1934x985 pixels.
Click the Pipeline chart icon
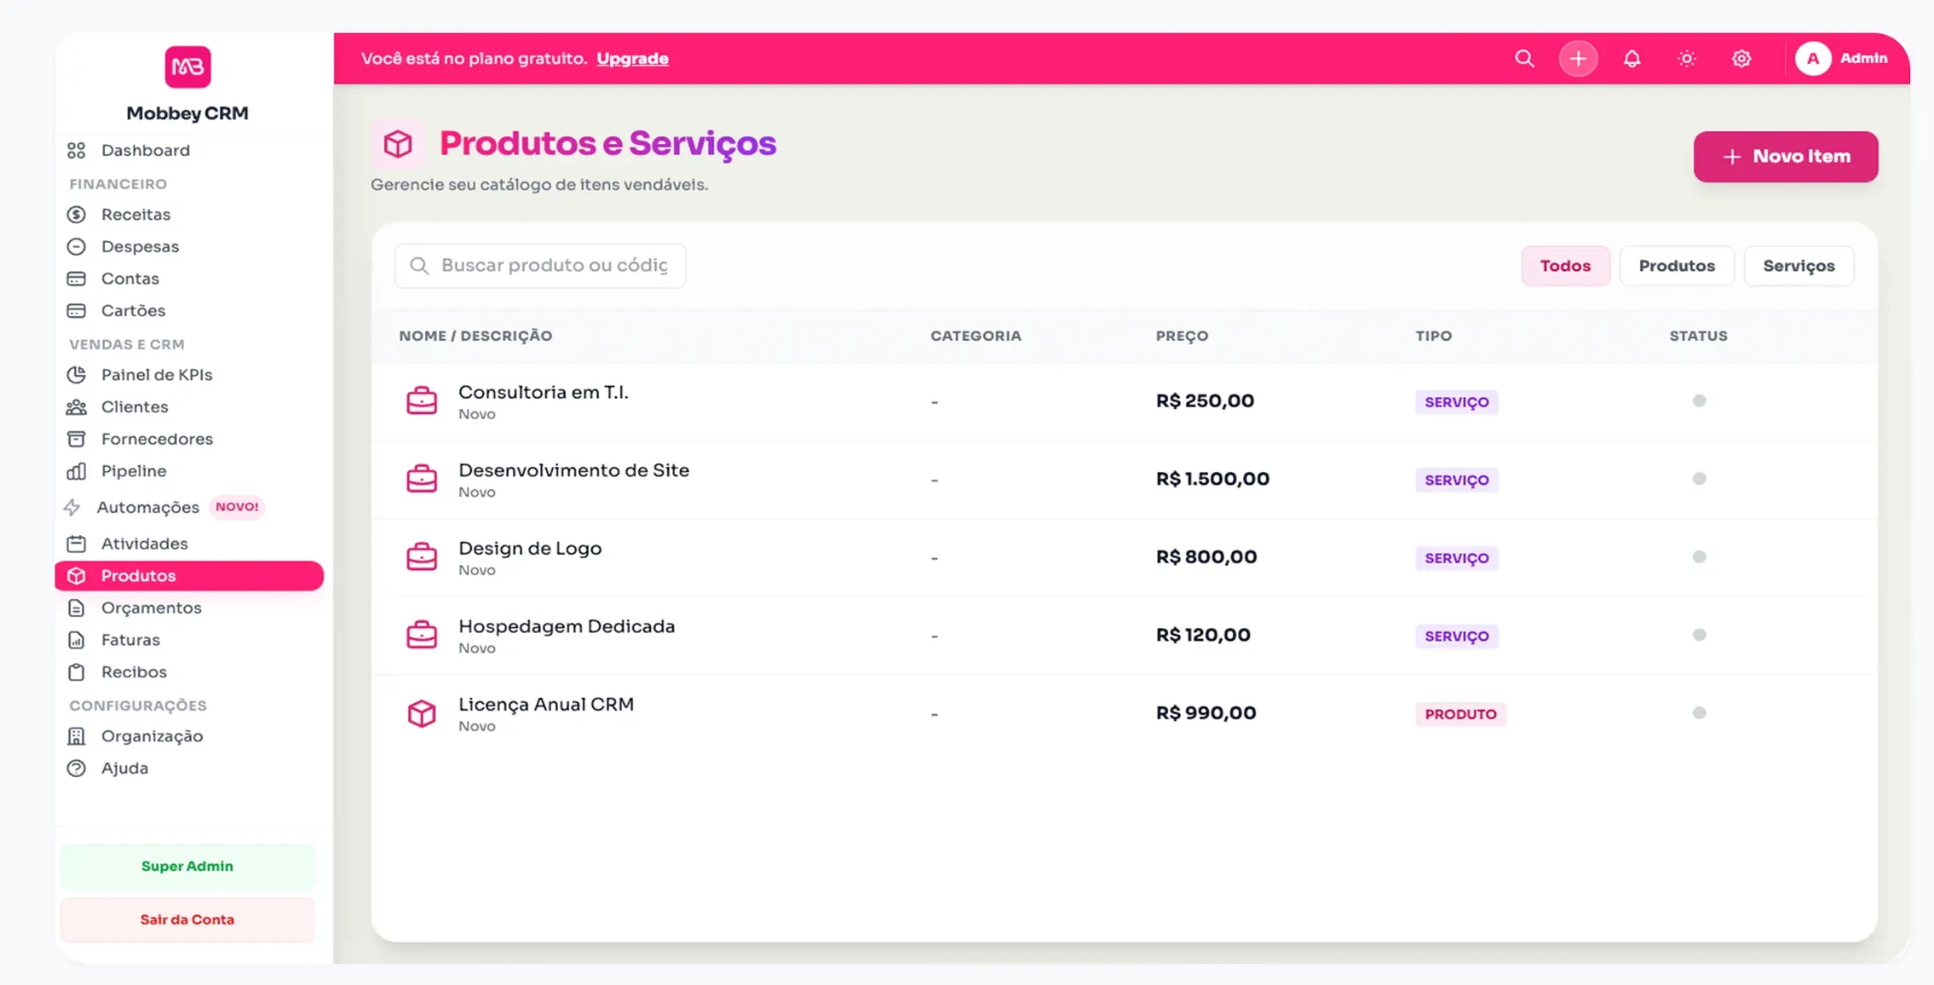[x=78, y=470]
